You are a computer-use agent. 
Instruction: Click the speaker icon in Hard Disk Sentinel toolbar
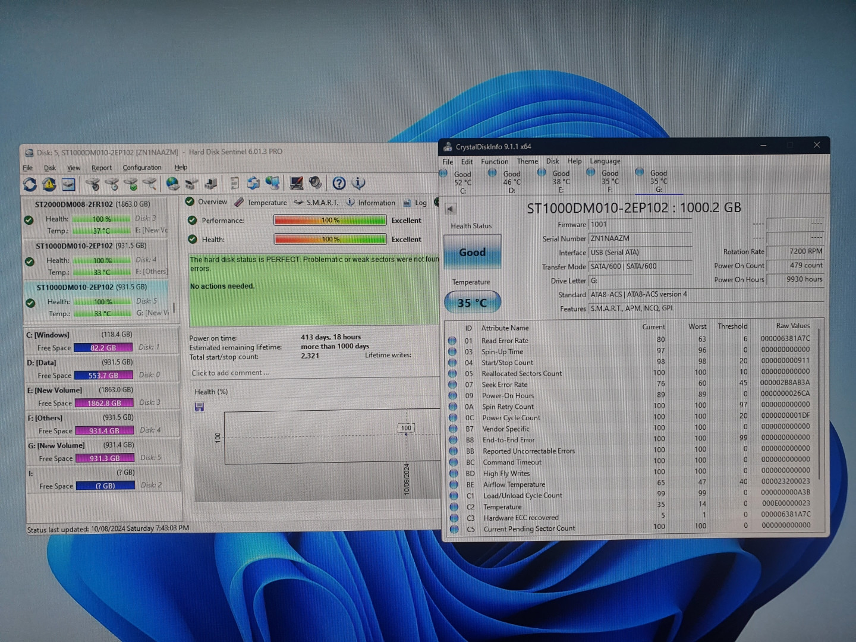[x=316, y=183]
